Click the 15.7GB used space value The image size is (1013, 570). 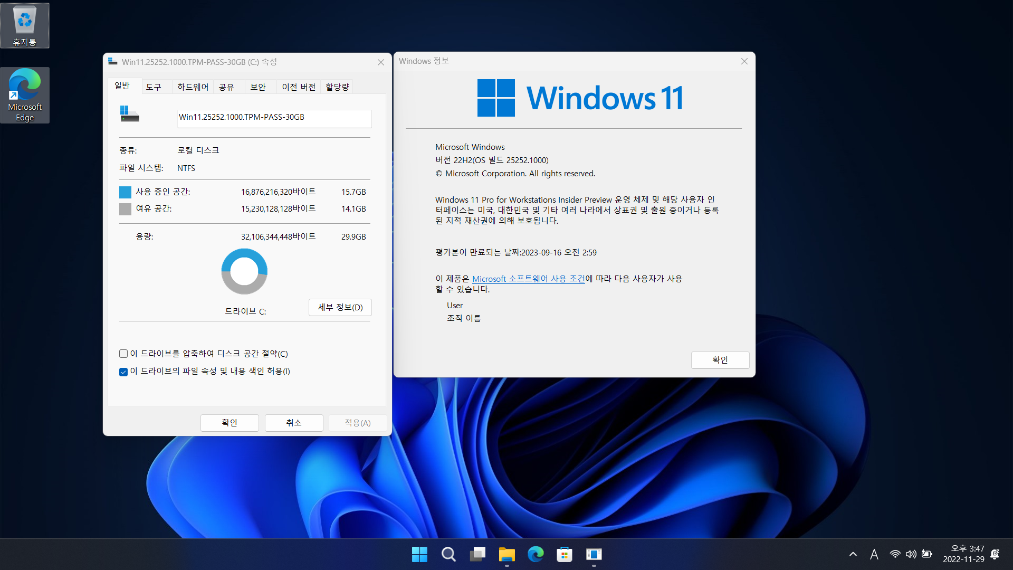(x=353, y=192)
